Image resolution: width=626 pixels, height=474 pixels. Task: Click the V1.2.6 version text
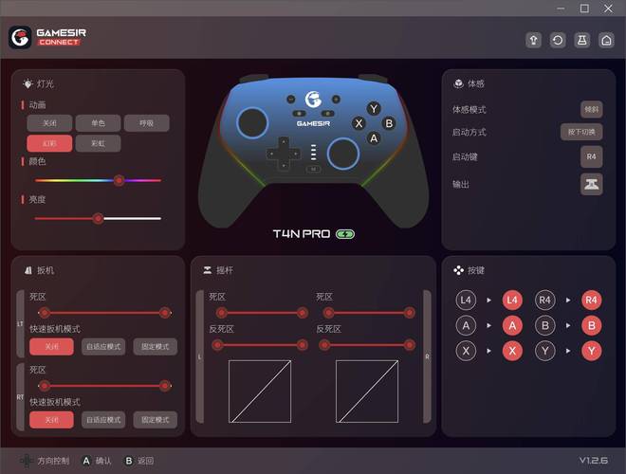pos(594,461)
